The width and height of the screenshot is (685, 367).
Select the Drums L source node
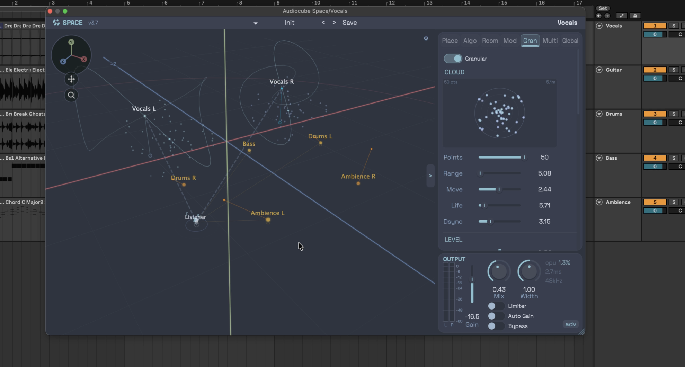[321, 143]
